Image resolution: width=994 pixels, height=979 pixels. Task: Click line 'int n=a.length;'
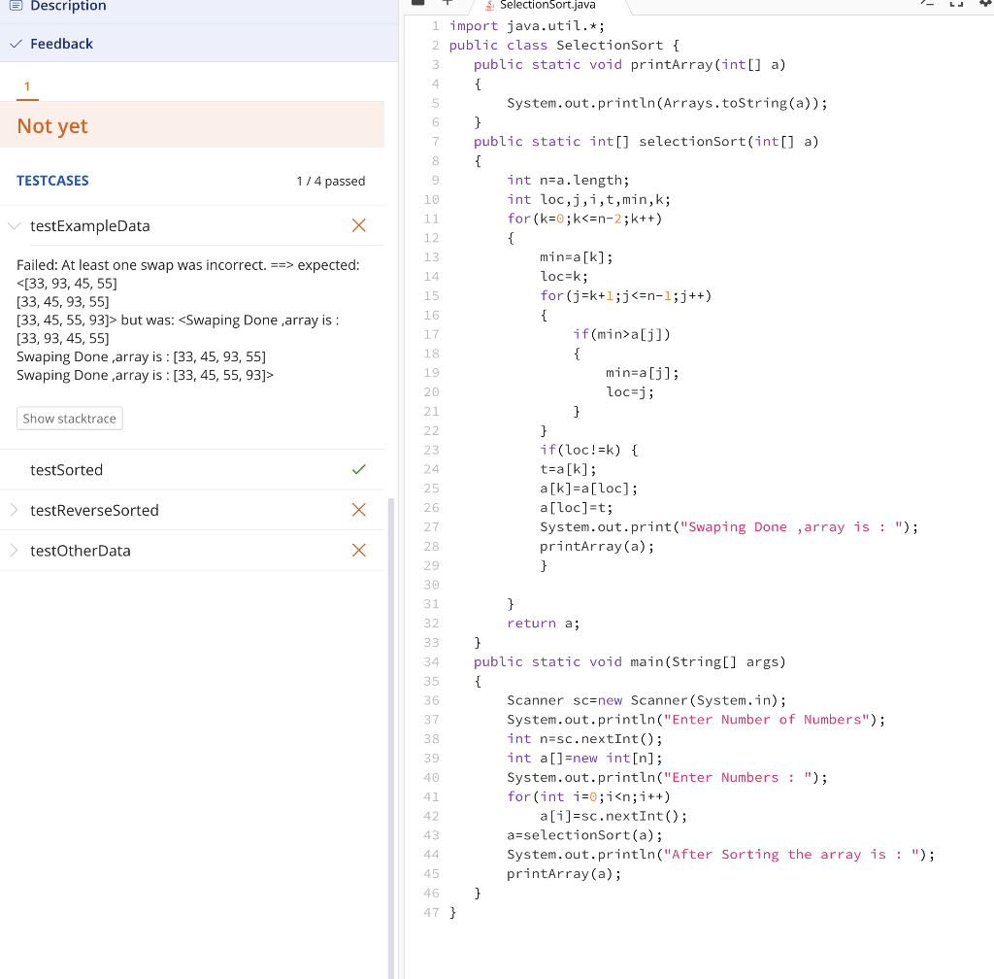[568, 180]
